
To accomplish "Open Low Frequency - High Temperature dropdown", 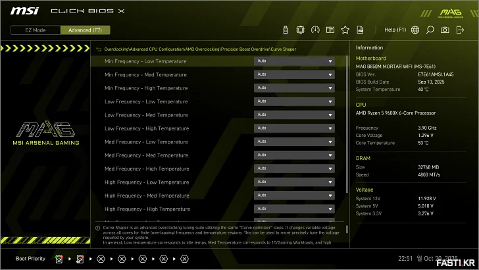I will point(294,128).
